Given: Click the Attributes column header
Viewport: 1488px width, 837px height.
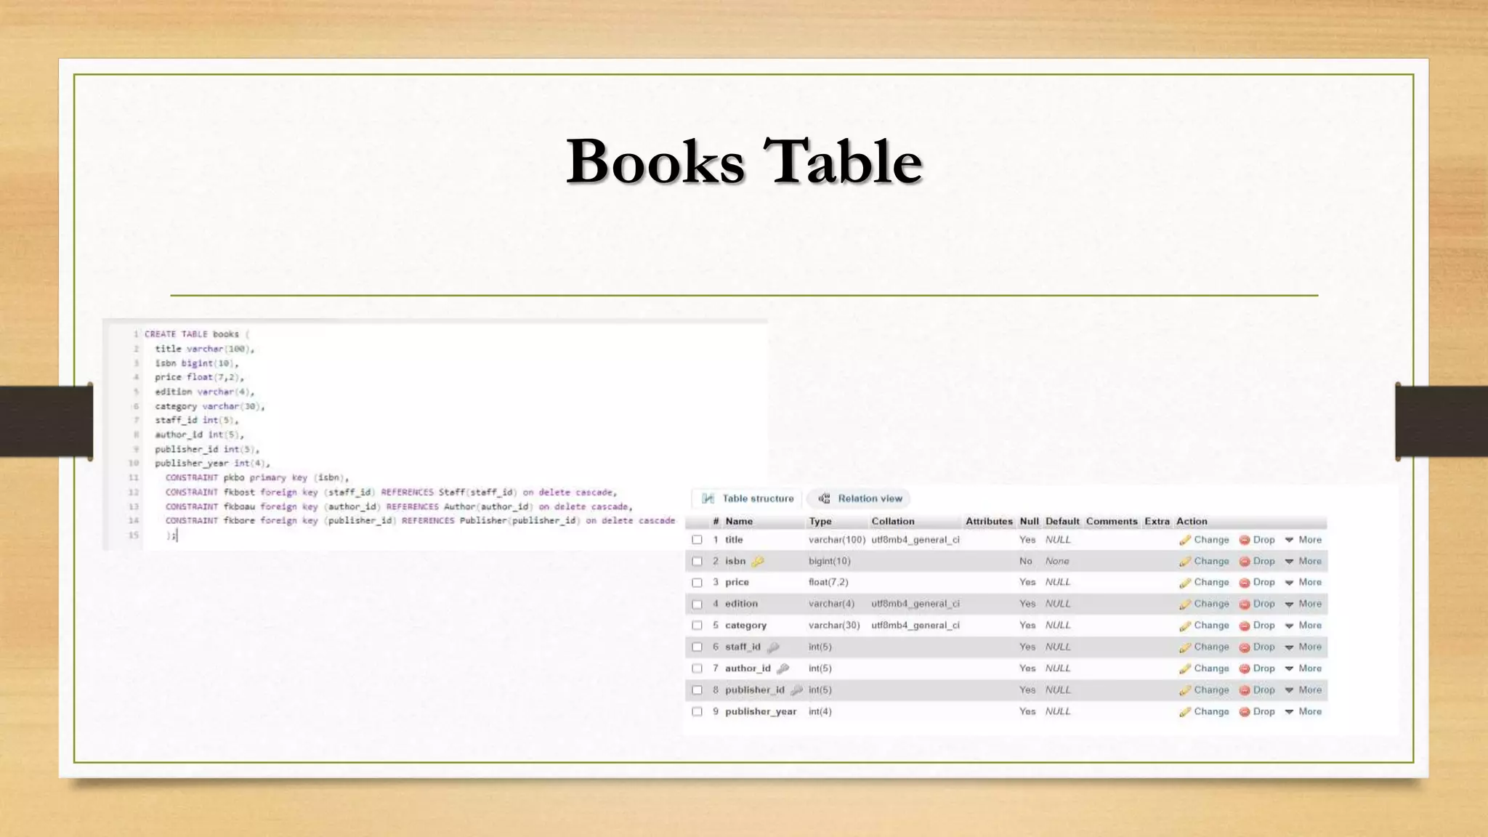Looking at the screenshot, I should (x=989, y=521).
